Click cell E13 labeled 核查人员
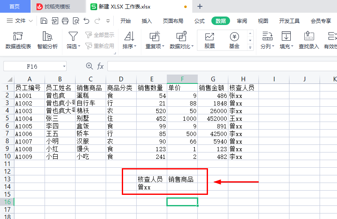This screenshot has height=219, width=337. (x=152, y=179)
